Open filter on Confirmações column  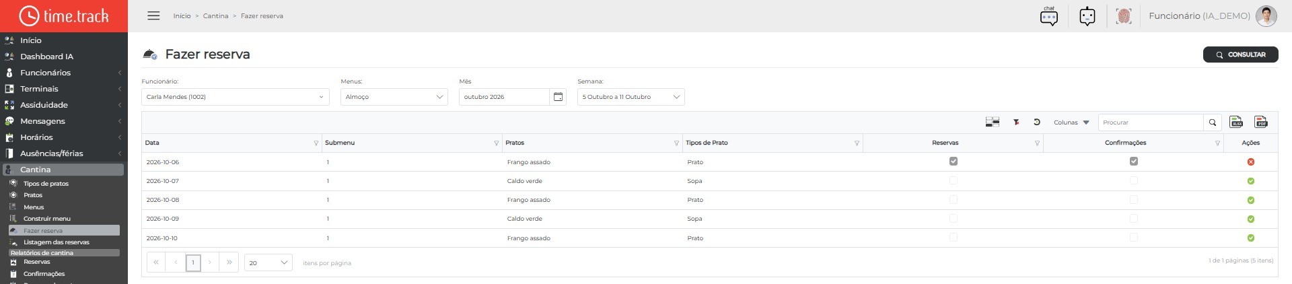click(1217, 143)
